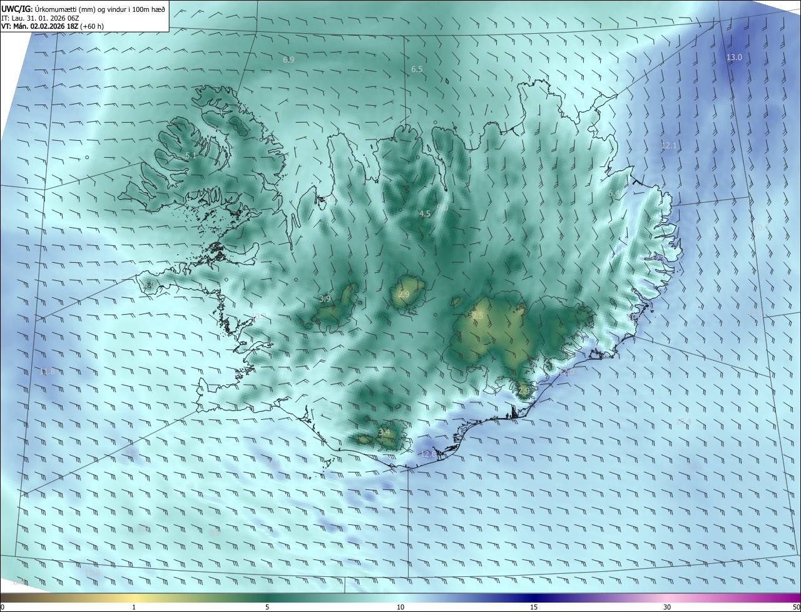Click the 0 tick on the color scale
801x612 pixels.
tap(3, 607)
